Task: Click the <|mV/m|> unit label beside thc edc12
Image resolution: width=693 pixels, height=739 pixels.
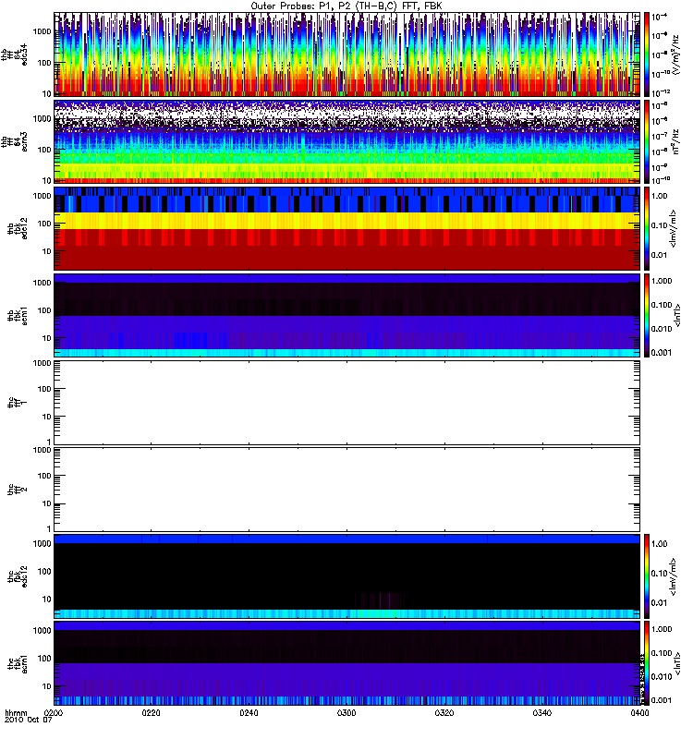Action: pos(673,575)
